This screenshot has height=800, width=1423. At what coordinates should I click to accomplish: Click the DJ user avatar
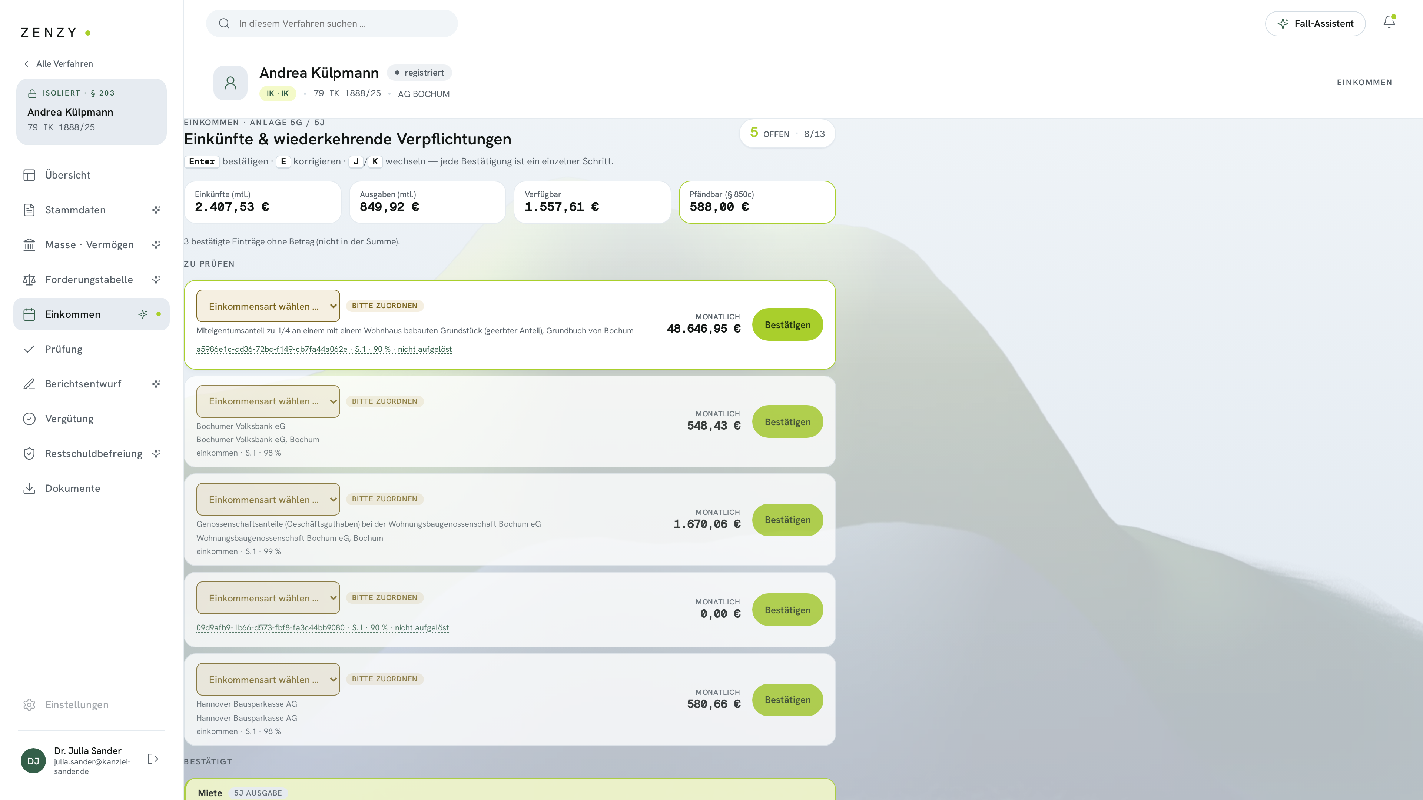tap(33, 761)
